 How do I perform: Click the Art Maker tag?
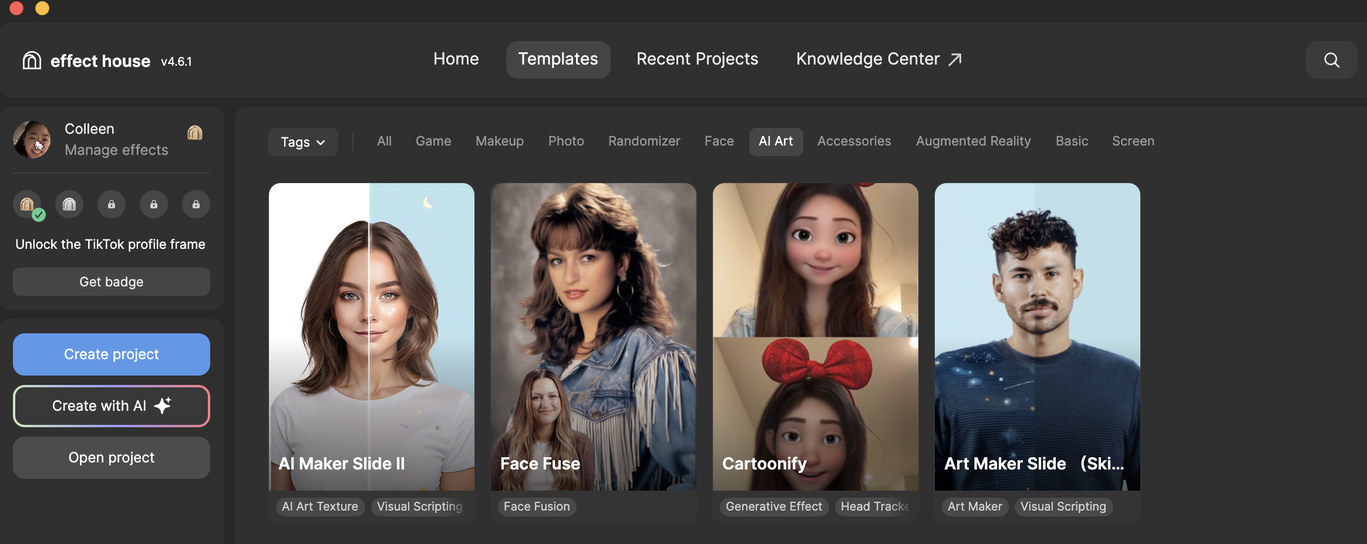975,506
